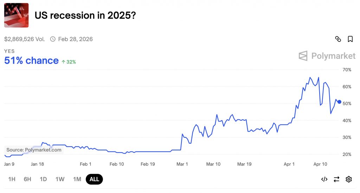Copy the market link icon
Image resolution: width=360 pixels, height=193 pixels.
pyautogui.click(x=338, y=39)
